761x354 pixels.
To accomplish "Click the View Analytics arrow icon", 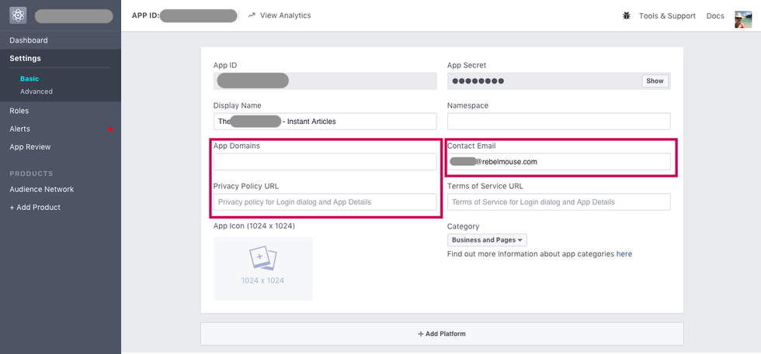I will [x=252, y=15].
